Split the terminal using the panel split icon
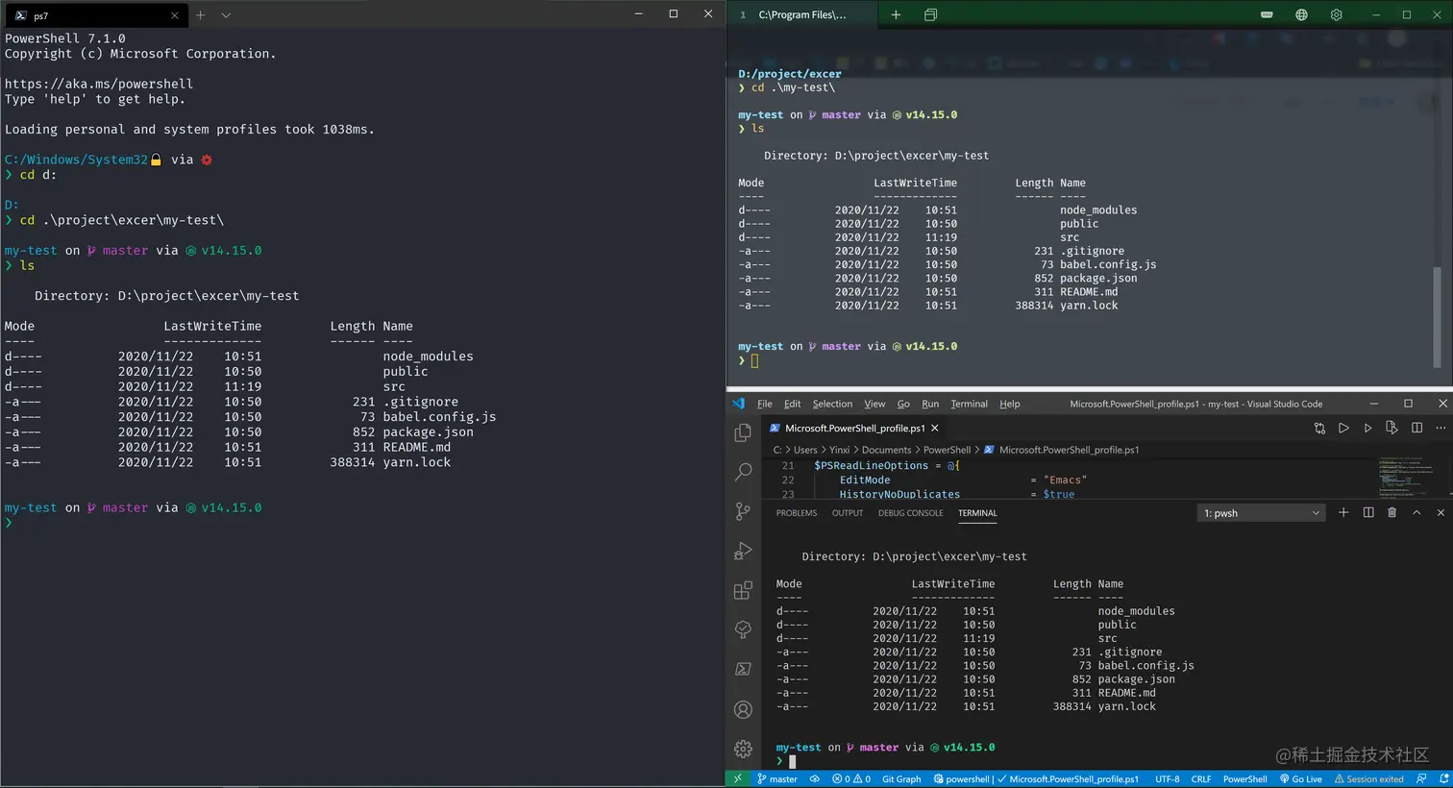 1367,513
